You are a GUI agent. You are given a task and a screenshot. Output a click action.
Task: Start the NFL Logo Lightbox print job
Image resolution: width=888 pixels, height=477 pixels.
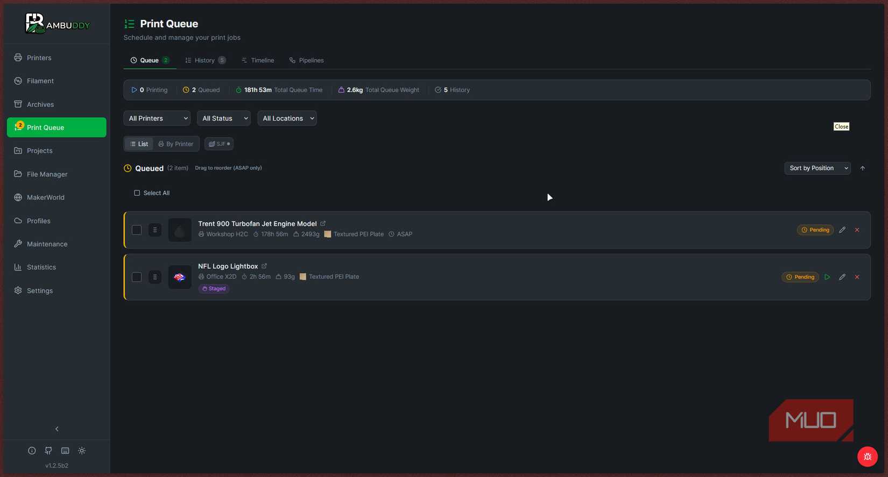click(827, 277)
